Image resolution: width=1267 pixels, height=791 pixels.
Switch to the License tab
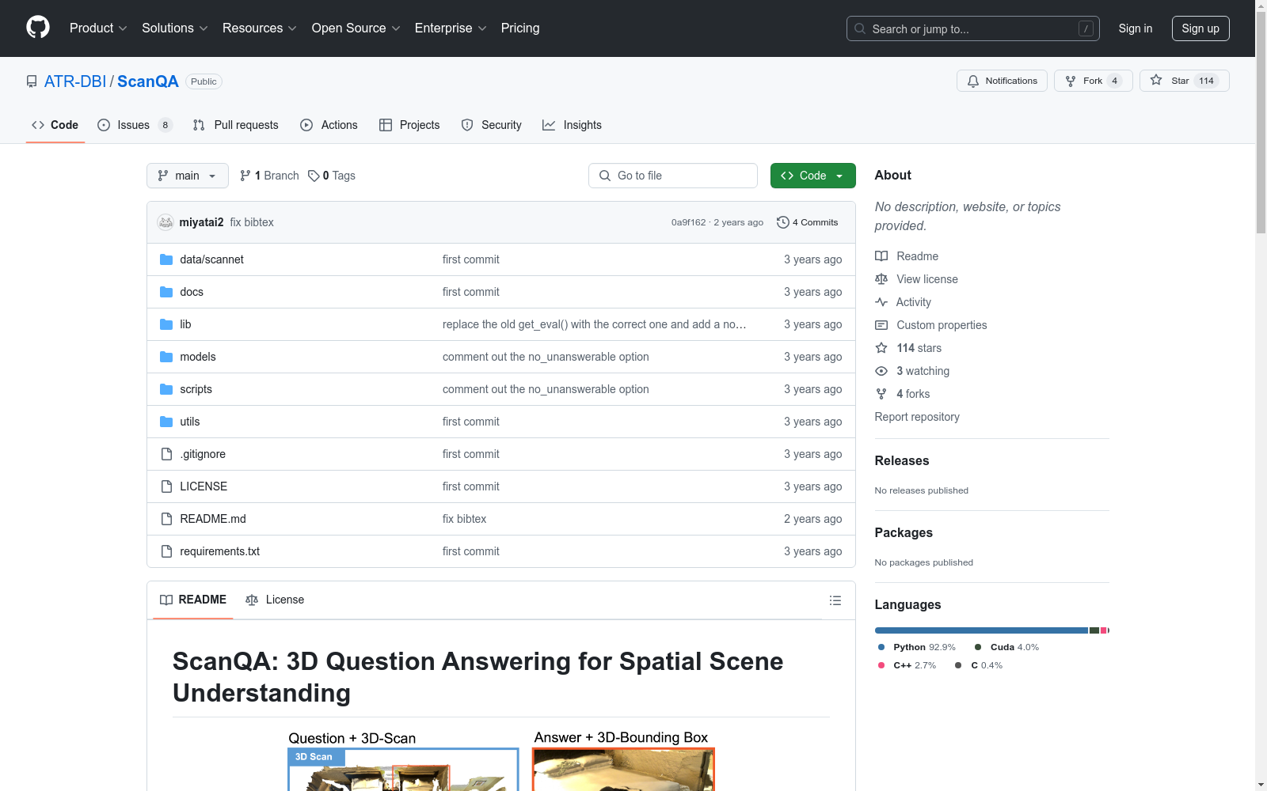275,600
